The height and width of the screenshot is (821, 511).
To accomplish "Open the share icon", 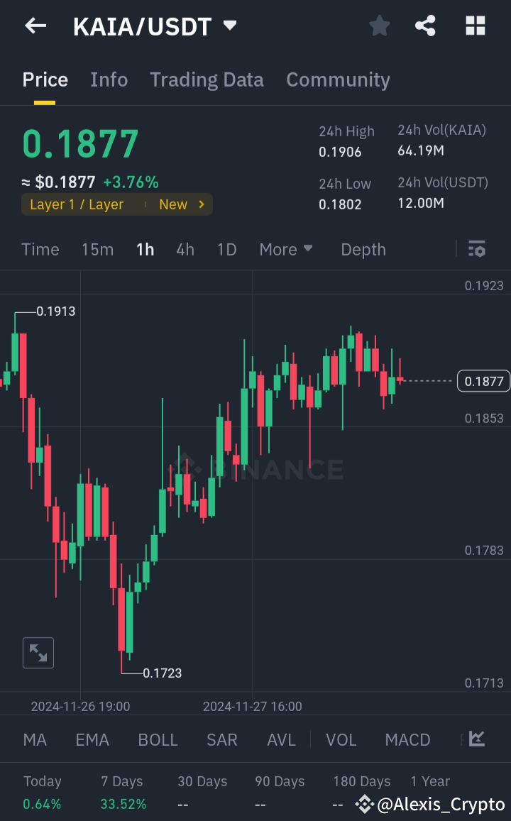I will click(425, 26).
